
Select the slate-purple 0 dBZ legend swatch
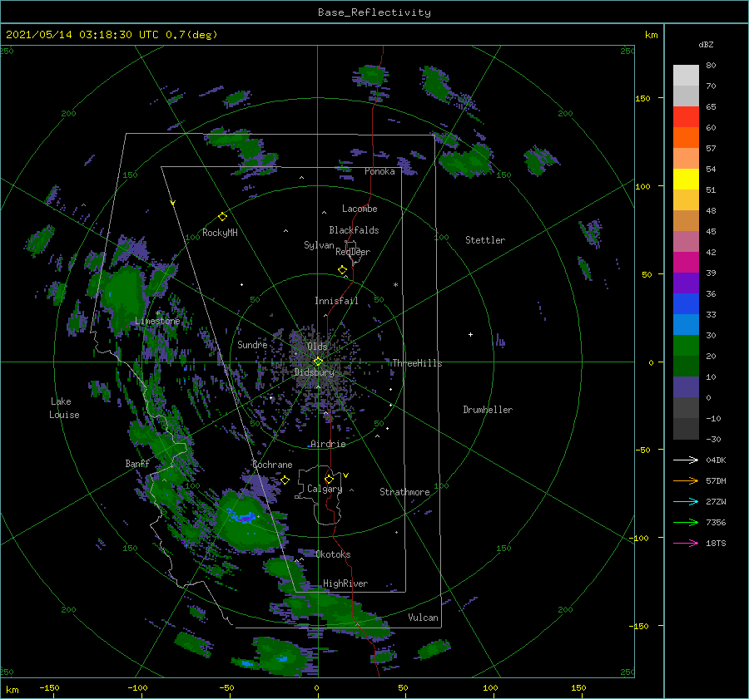(x=686, y=387)
